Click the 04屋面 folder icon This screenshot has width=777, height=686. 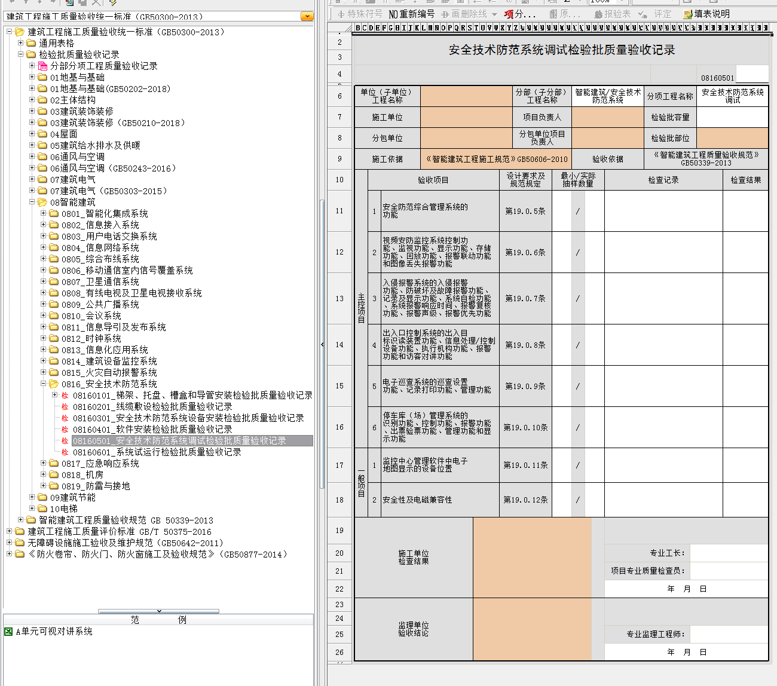(x=42, y=134)
